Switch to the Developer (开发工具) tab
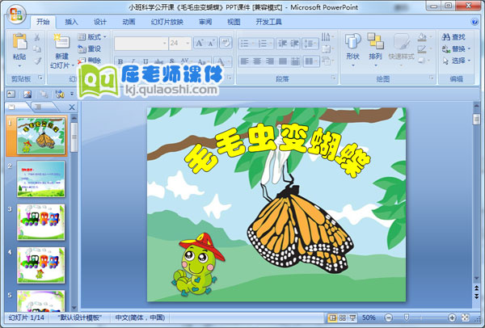This screenshot has width=485, height=328. click(268, 22)
